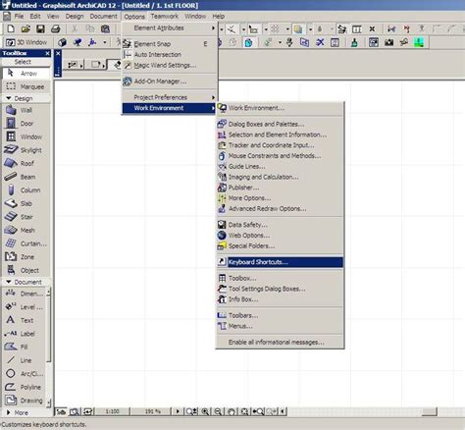Open Data Safety settings
The width and height of the screenshot is (465, 430).
tap(280, 225)
